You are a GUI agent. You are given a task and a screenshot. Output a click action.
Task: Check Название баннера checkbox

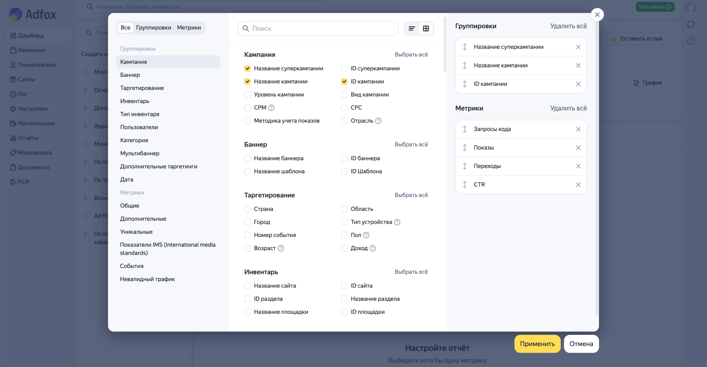(x=248, y=158)
